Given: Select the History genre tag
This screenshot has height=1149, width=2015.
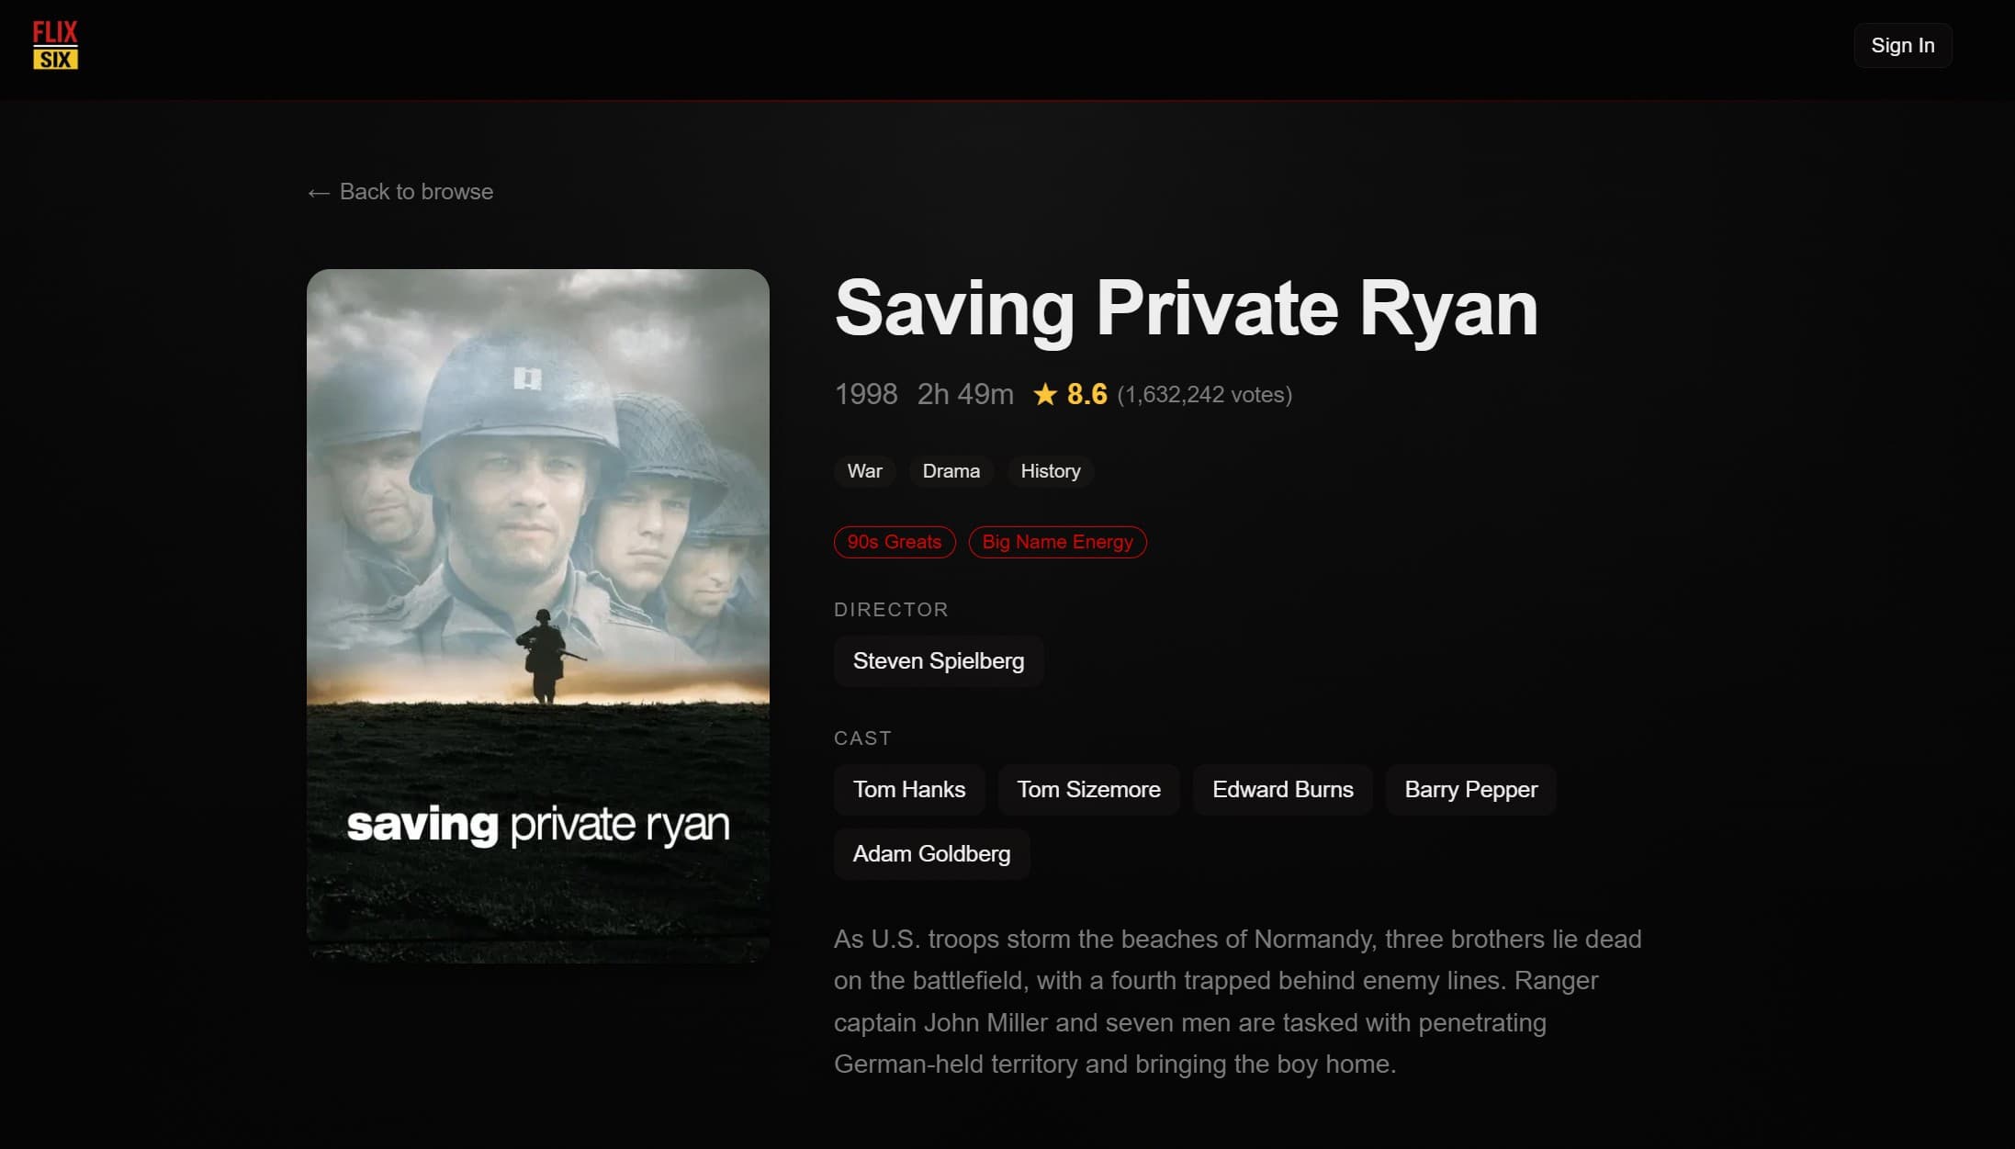Looking at the screenshot, I should (x=1050, y=471).
